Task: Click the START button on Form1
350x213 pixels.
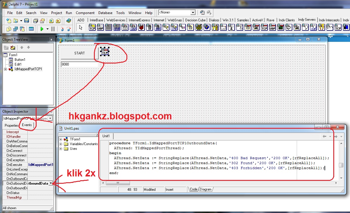Action: coord(80,53)
